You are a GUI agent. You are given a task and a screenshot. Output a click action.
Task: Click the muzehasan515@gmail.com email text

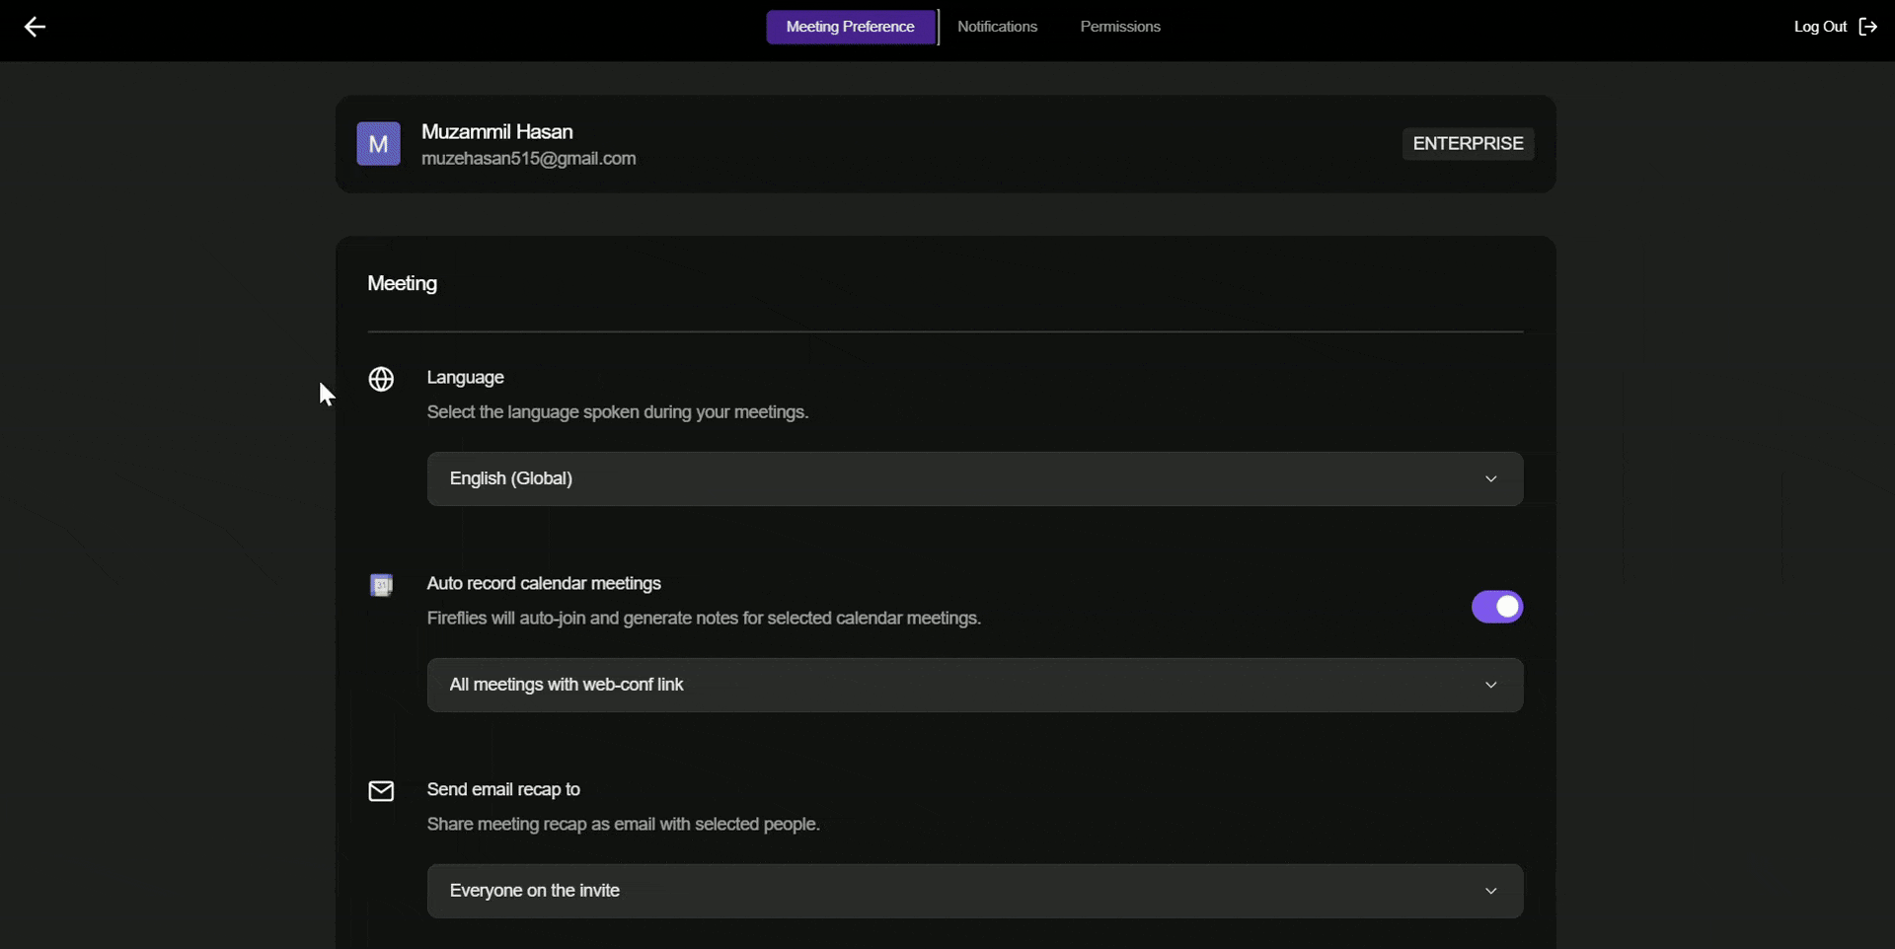coord(529,159)
